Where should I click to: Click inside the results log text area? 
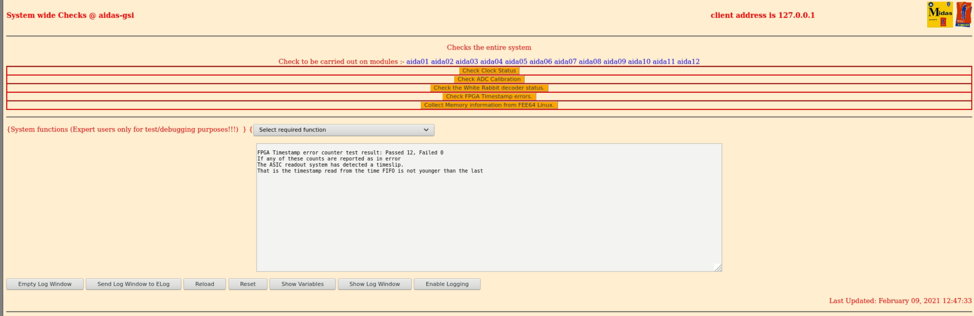click(x=489, y=219)
